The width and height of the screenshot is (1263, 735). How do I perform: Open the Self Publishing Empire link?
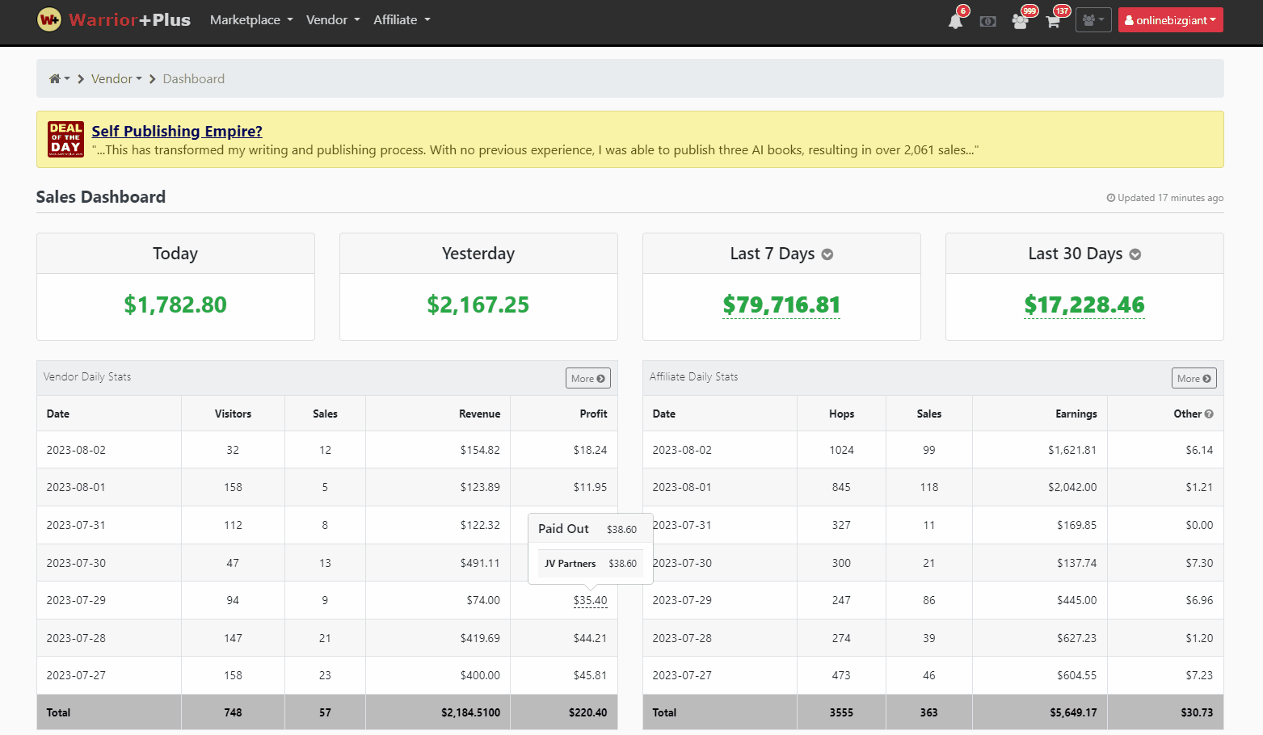(177, 131)
